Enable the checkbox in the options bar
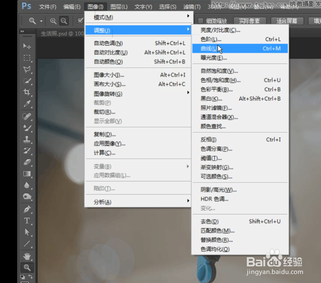The width and height of the screenshot is (321, 283). [x=80, y=21]
